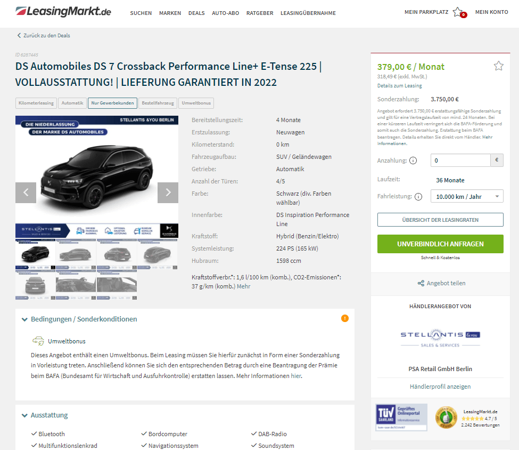Image resolution: width=519 pixels, height=450 pixels.
Task: Click the orange warning icon in Bedingungen section
Action: click(345, 318)
